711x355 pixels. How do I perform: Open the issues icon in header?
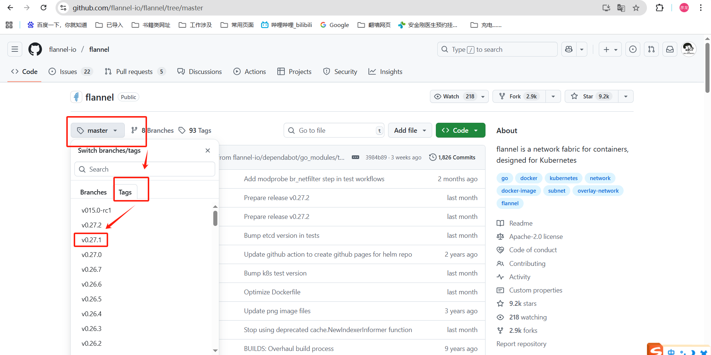tap(633, 49)
